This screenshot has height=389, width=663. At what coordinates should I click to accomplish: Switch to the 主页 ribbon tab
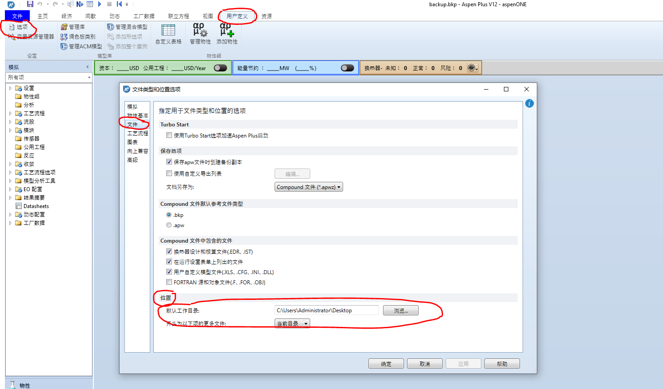[x=43, y=16]
